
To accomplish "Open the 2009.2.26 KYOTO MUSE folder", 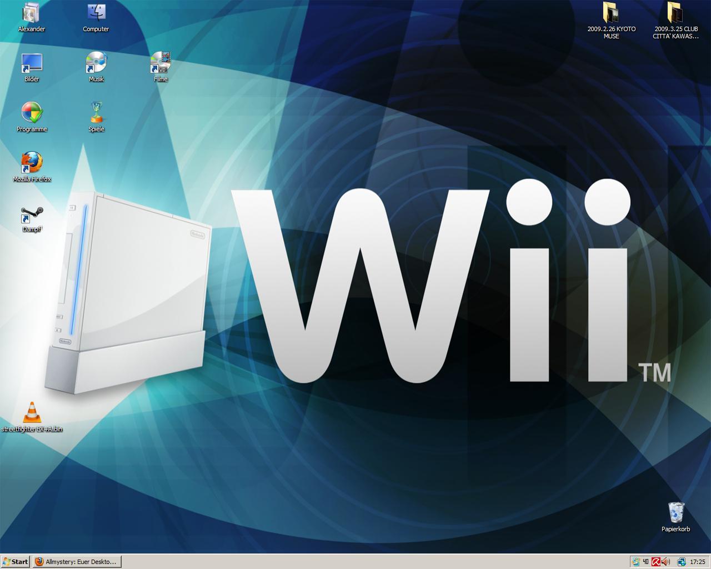I will pyautogui.click(x=611, y=21).
